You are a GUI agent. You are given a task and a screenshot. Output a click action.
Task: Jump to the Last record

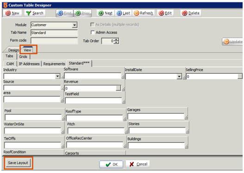123,13
